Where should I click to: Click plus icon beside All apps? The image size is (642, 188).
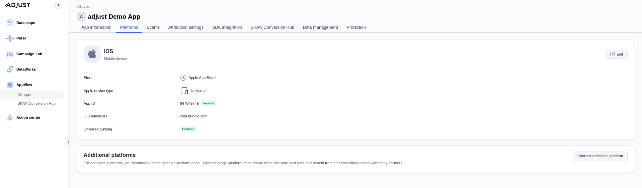click(x=59, y=95)
